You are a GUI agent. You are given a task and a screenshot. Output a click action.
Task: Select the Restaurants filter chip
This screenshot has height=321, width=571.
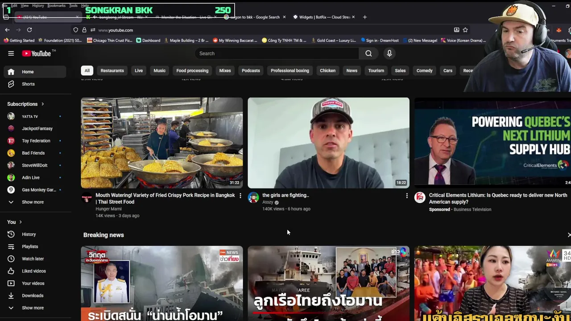tap(112, 70)
